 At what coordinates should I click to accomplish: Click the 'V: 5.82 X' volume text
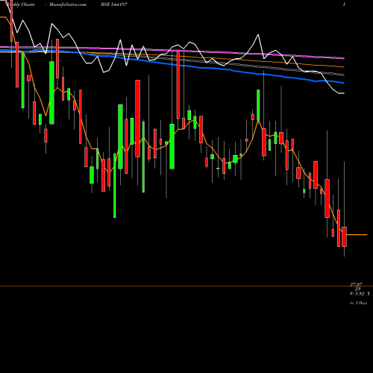point(360,294)
